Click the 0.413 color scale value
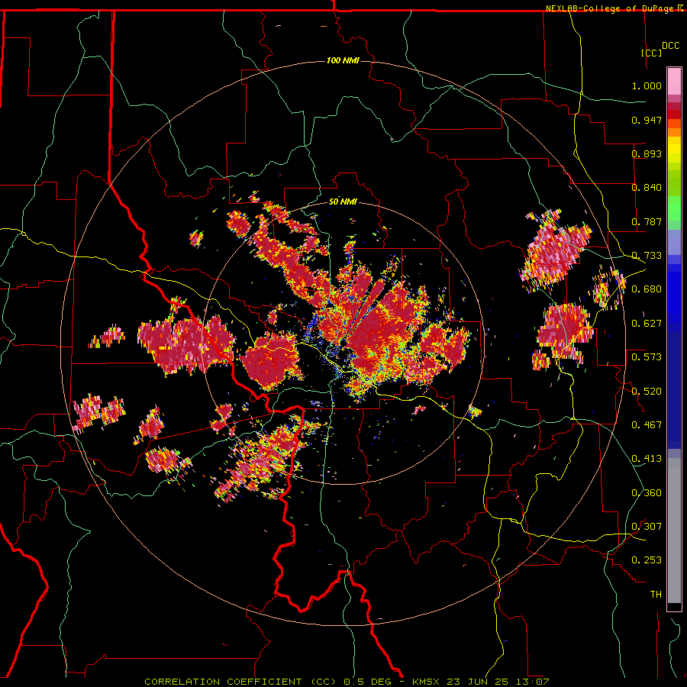 click(647, 459)
